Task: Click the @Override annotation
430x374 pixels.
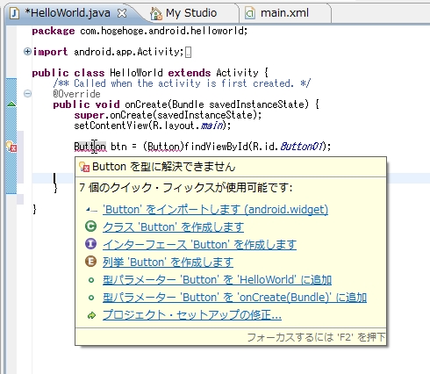Action: click(76, 94)
